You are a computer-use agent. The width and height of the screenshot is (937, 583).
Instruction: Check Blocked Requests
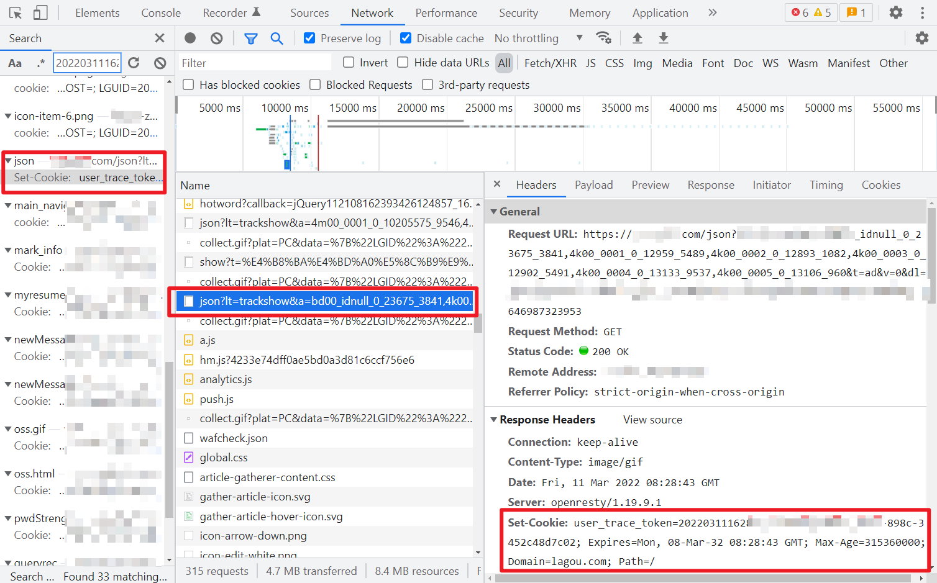[315, 84]
